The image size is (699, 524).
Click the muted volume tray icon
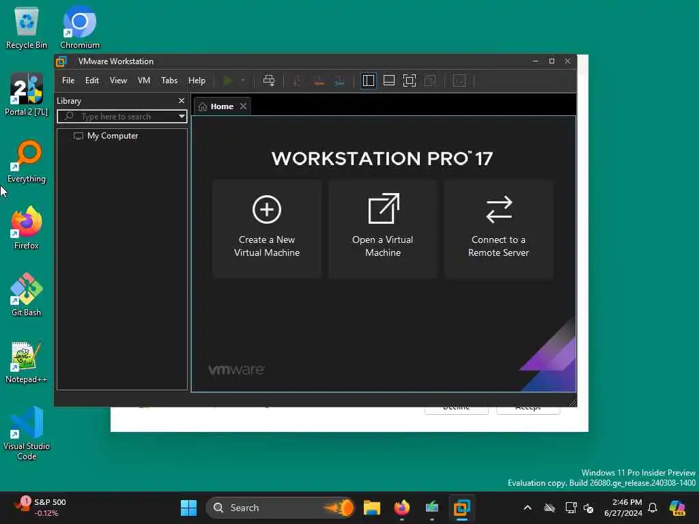click(588, 508)
